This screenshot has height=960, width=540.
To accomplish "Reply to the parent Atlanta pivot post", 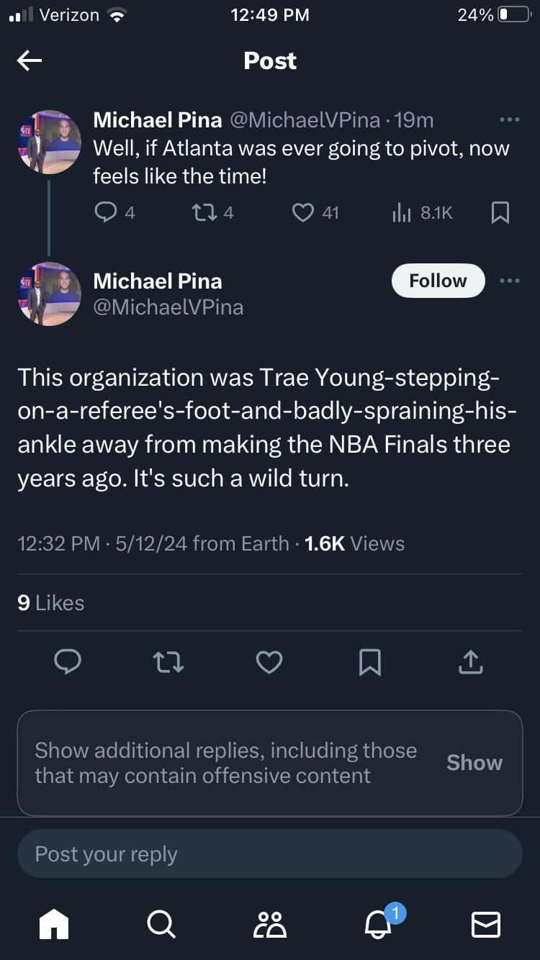I will (105, 212).
